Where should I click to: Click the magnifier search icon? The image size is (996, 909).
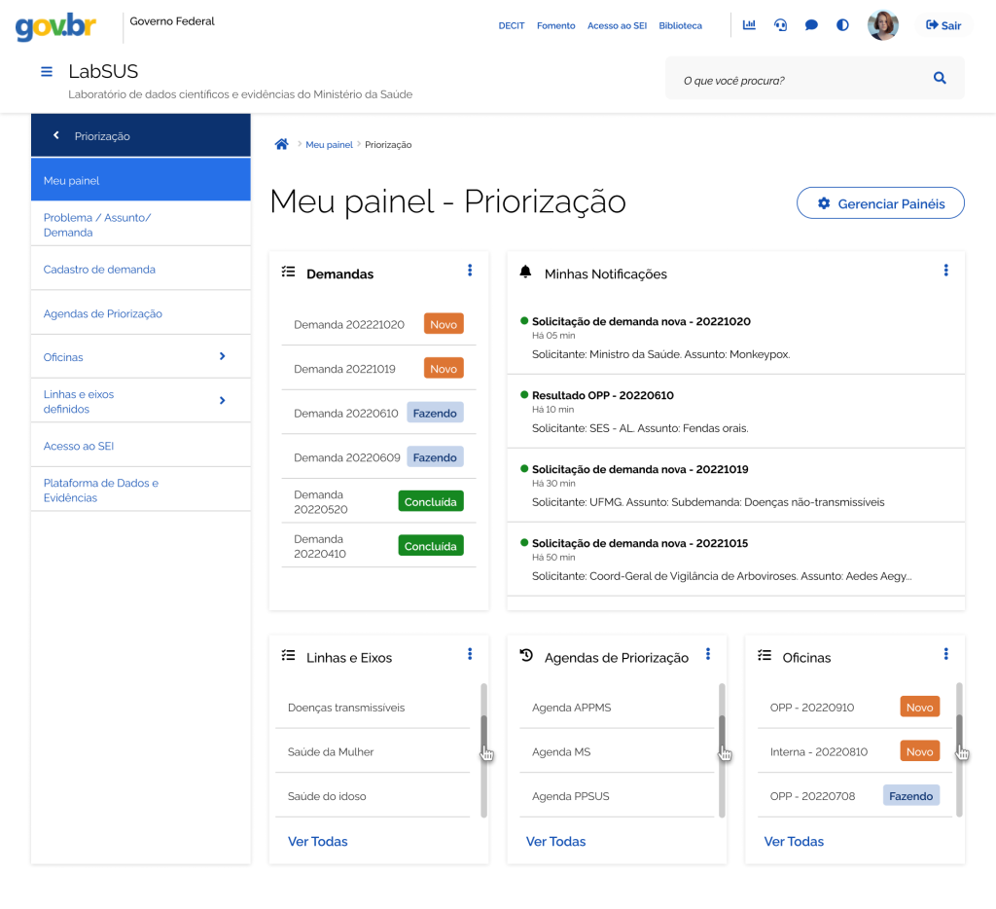tap(940, 79)
